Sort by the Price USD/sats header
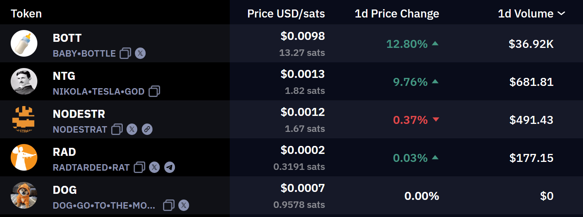The height and width of the screenshot is (217, 583). [286, 14]
